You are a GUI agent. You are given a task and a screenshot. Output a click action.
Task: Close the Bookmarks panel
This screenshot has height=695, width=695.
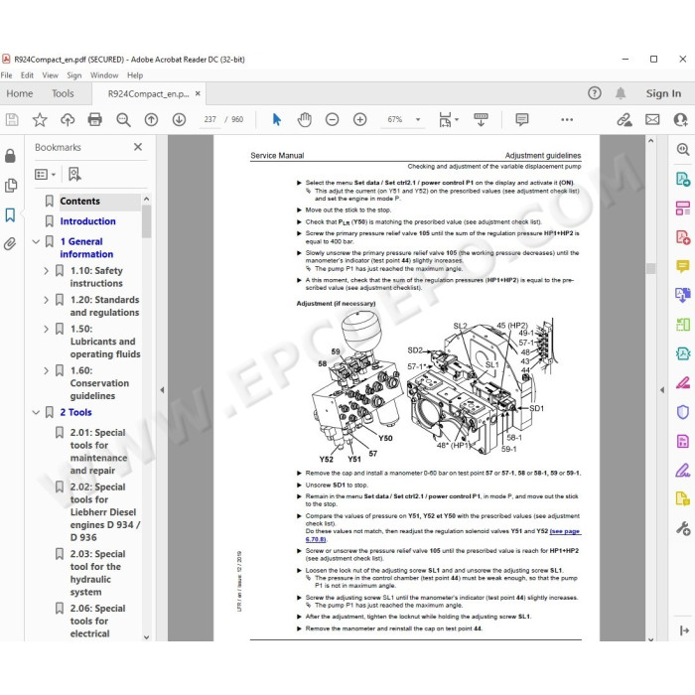click(x=138, y=147)
